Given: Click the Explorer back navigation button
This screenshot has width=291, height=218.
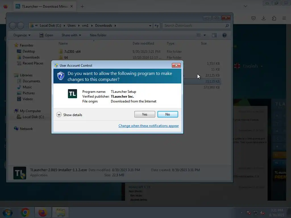Looking at the screenshot, I should pos(13,26).
